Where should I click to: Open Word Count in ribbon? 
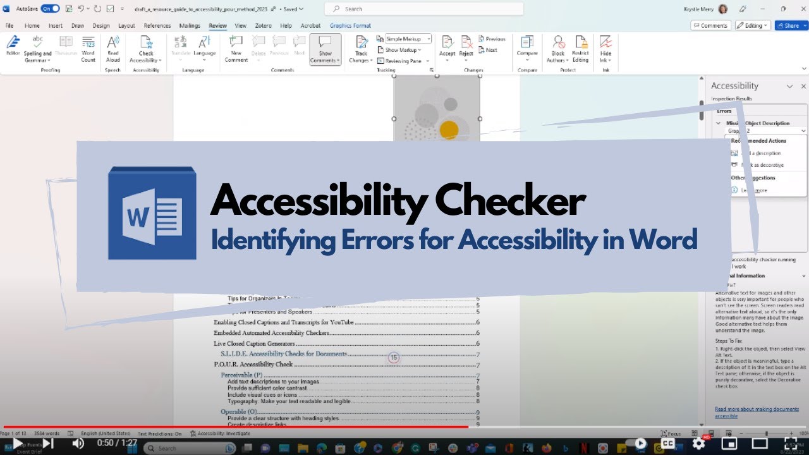tap(88, 49)
